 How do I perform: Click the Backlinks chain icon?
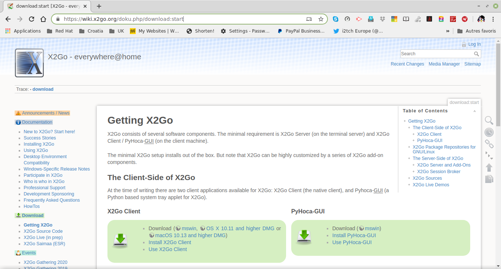(489, 144)
